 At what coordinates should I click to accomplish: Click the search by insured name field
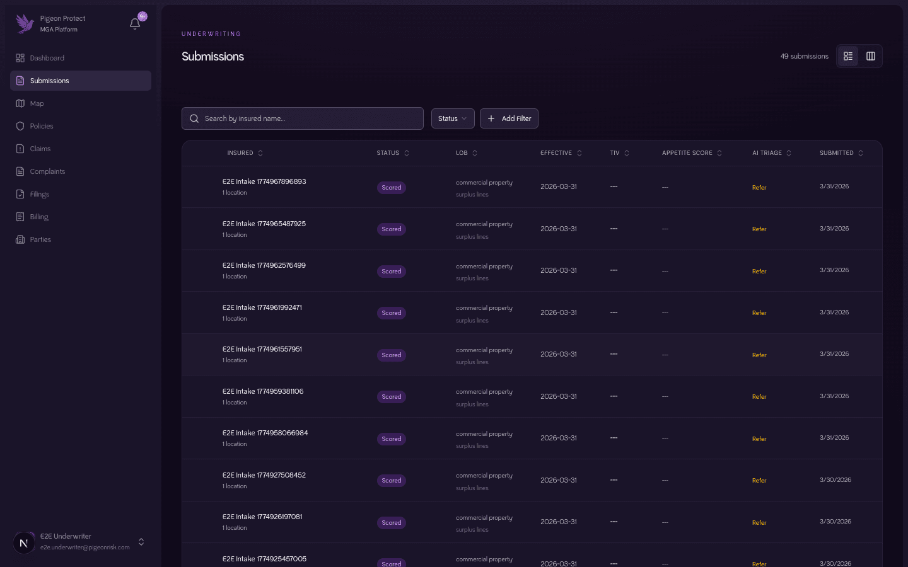point(303,118)
